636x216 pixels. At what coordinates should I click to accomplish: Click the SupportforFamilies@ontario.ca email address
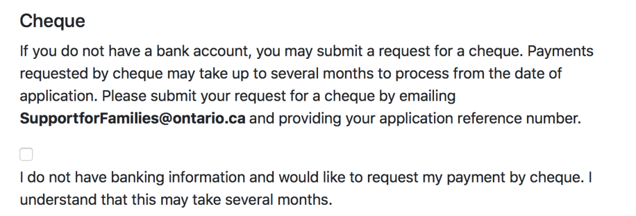point(132,118)
